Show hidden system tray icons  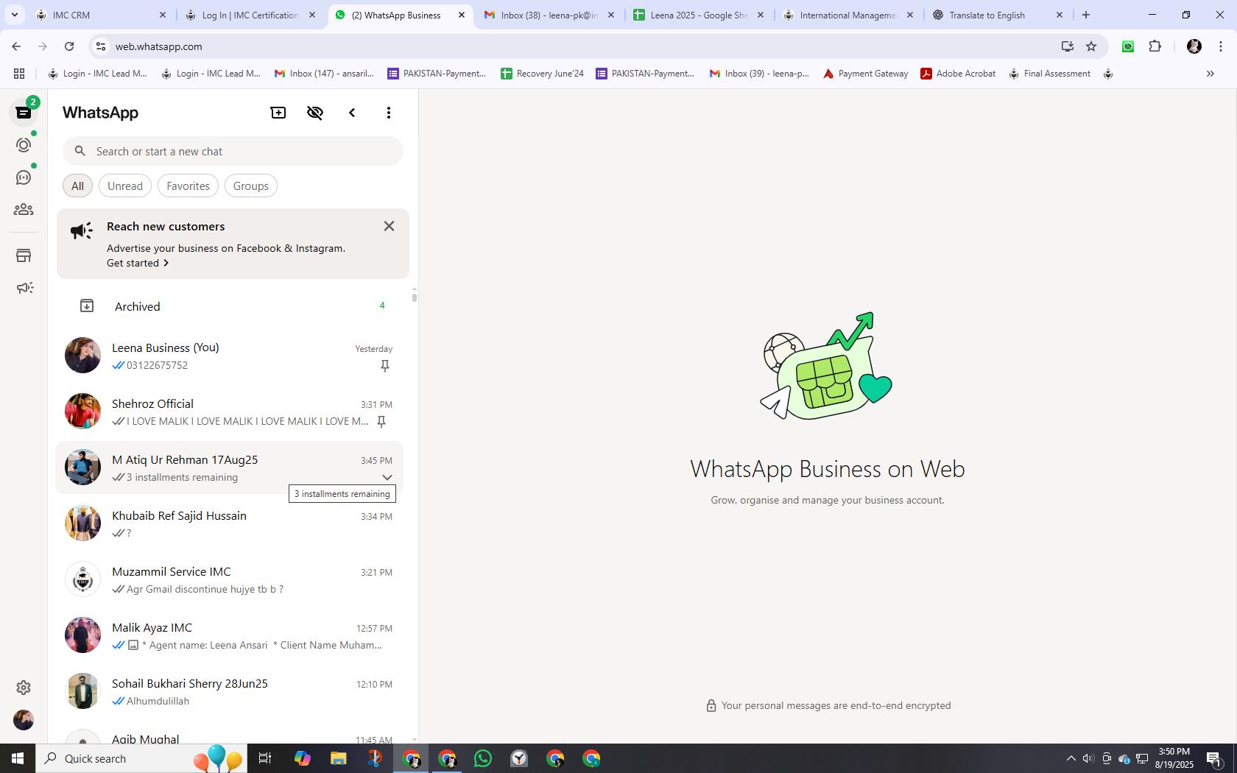[x=1071, y=758]
